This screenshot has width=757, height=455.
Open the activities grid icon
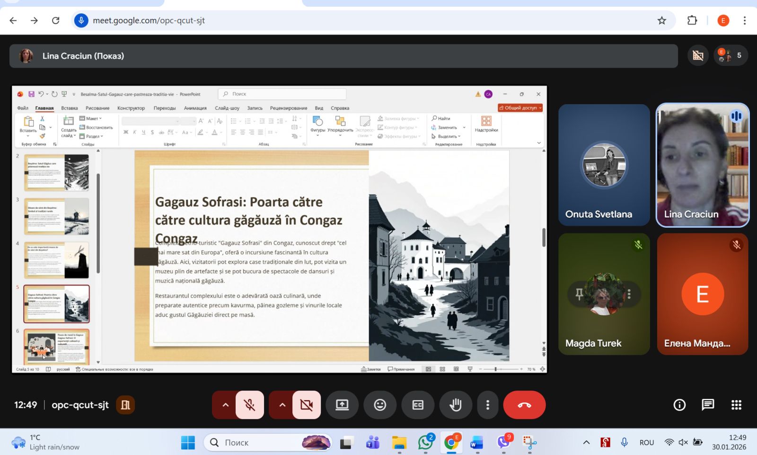point(736,405)
